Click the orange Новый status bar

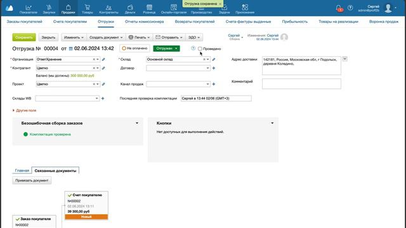point(86,217)
